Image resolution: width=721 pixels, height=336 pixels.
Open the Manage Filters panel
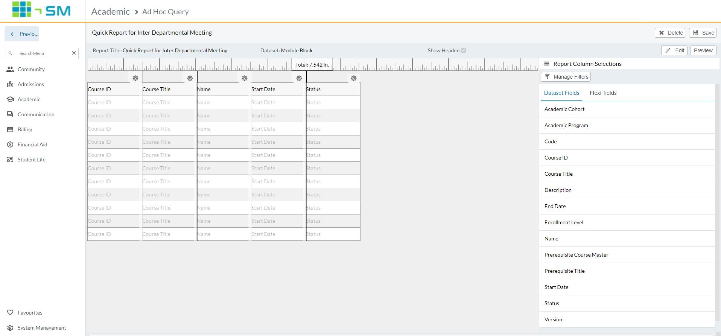pyautogui.click(x=566, y=77)
